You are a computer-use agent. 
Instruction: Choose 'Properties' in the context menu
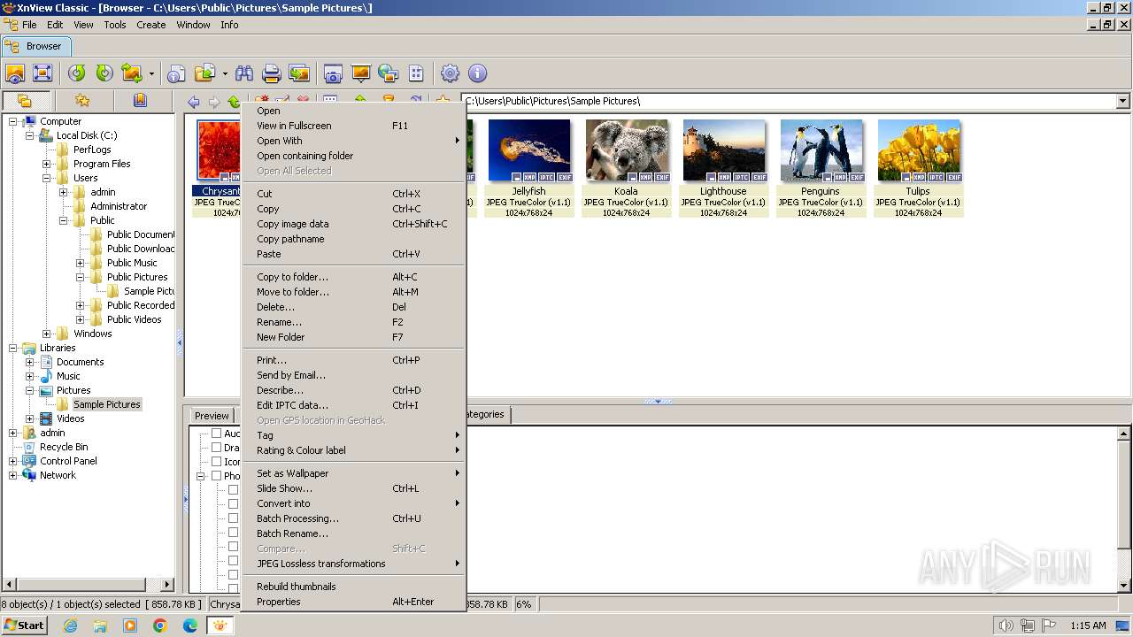(x=354, y=602)
